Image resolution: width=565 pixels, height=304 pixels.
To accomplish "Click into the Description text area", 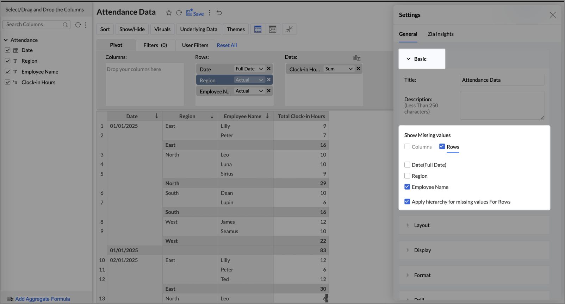I will (x=502, y=105).
